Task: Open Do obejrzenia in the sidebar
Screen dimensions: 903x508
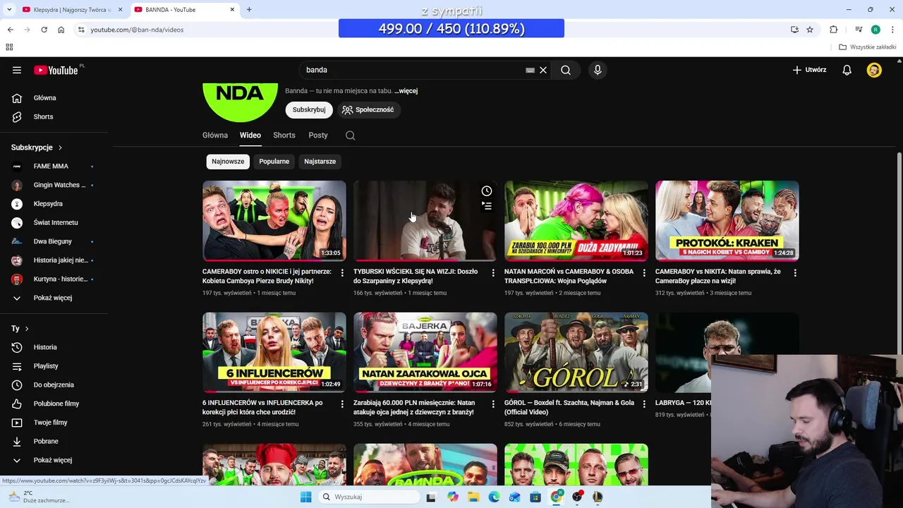Action: click(x=53, y=385)
